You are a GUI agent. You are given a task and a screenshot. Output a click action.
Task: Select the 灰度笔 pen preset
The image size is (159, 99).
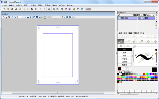point(124,65)
